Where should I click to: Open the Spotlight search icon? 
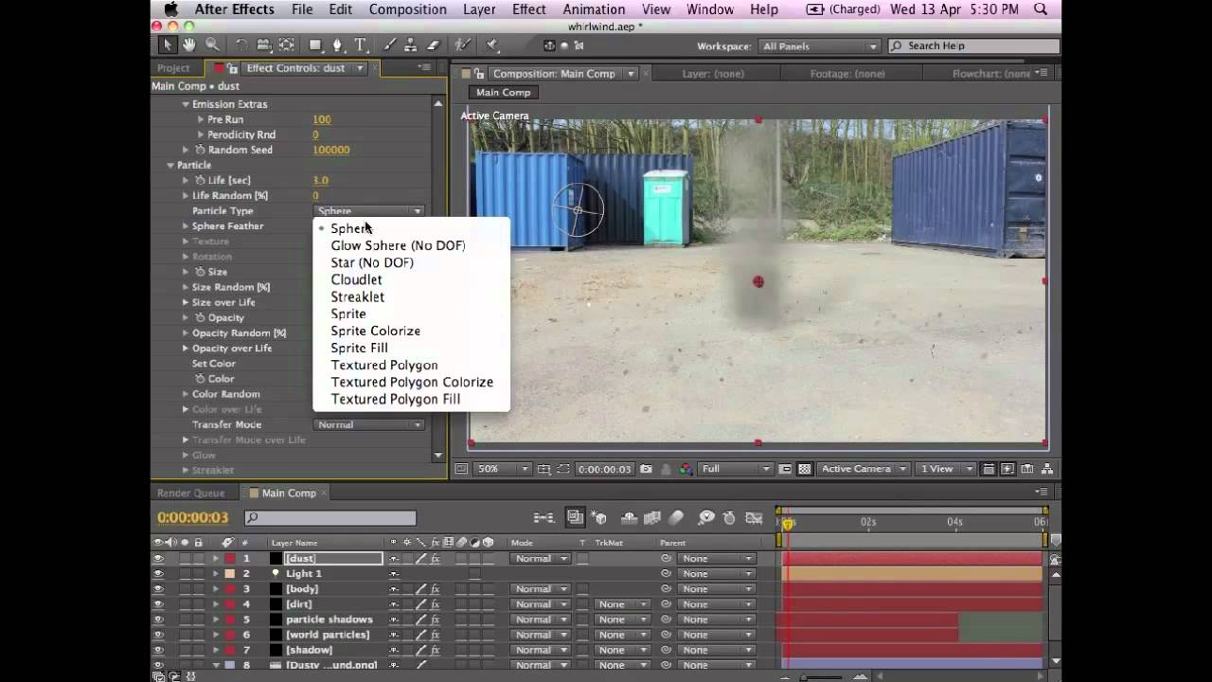pyautogui.click(x=1042, y=9)
